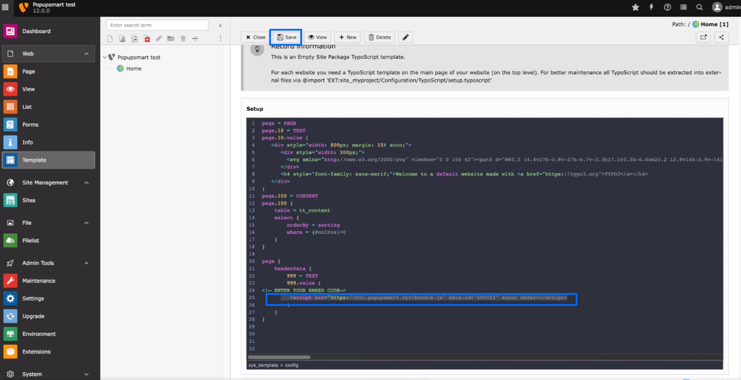Open bookmarks star icon

(x=635, y=7)
